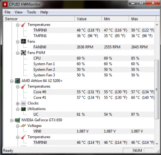Open the View menu
The image size is (161, 155).
point(19,12)
